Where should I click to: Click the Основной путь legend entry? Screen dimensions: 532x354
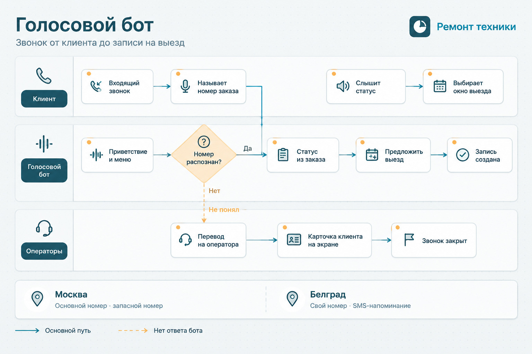pyautogui.click(x=53, y=330)
